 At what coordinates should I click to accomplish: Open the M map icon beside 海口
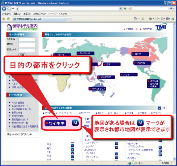[72, 149]
